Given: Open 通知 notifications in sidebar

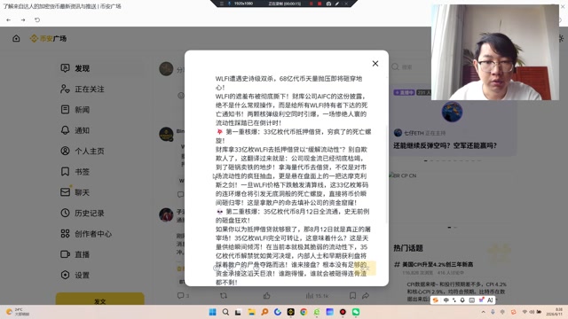Looking at the screenshot, I should click(101, 130).
